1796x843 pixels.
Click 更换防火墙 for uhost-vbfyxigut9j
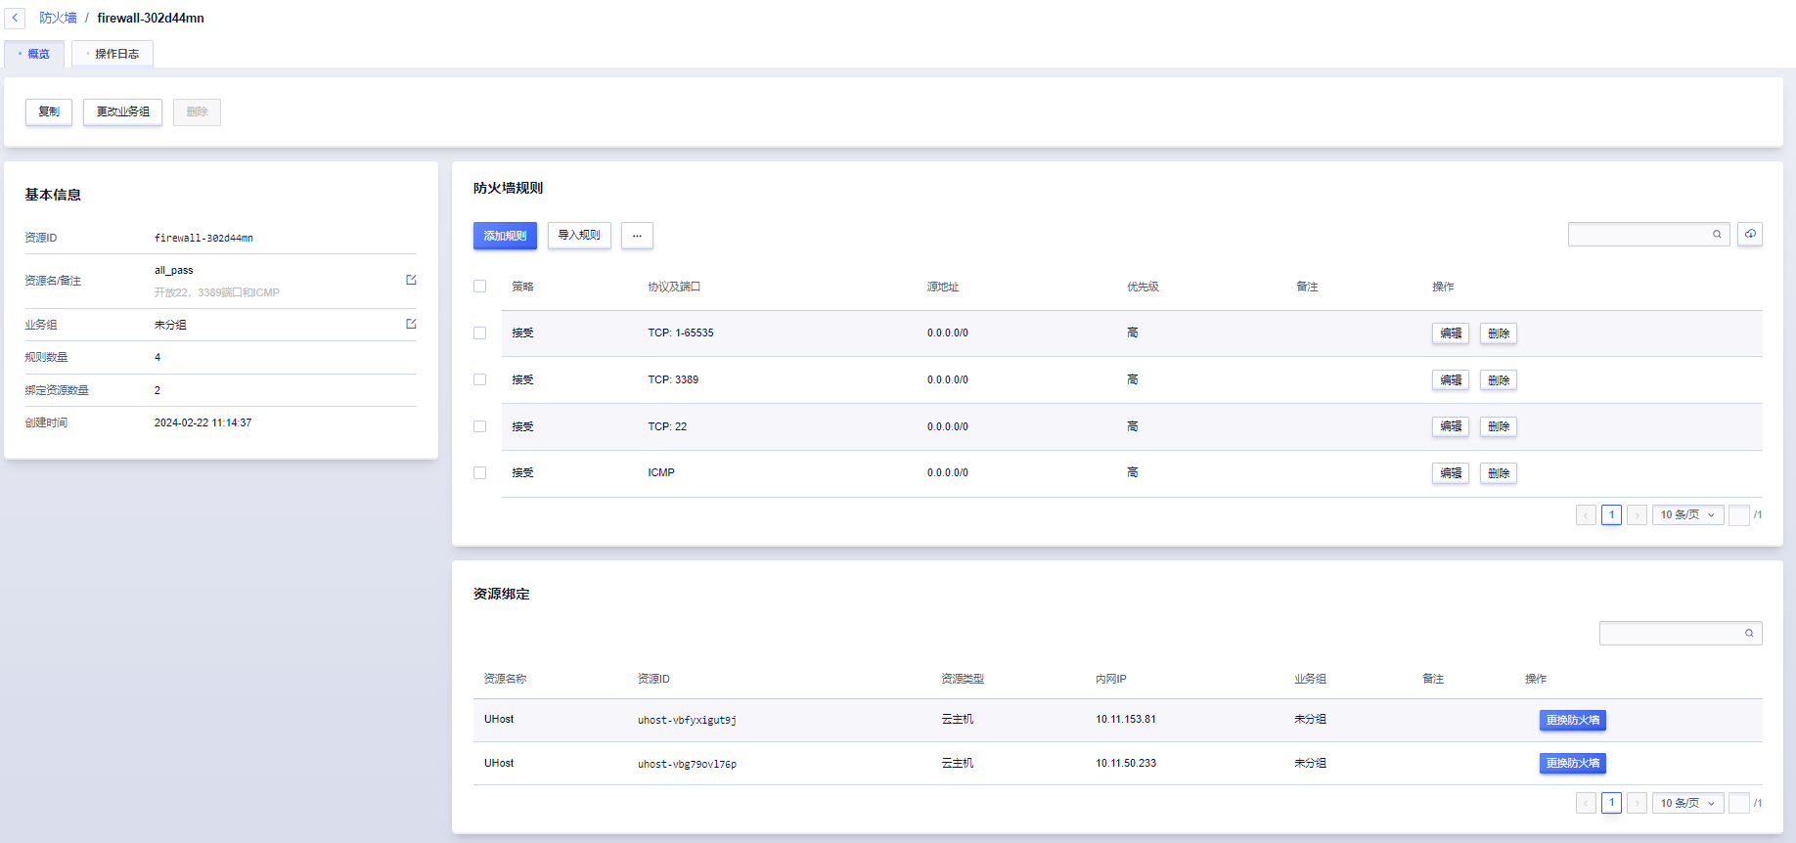coord(1572,721)
